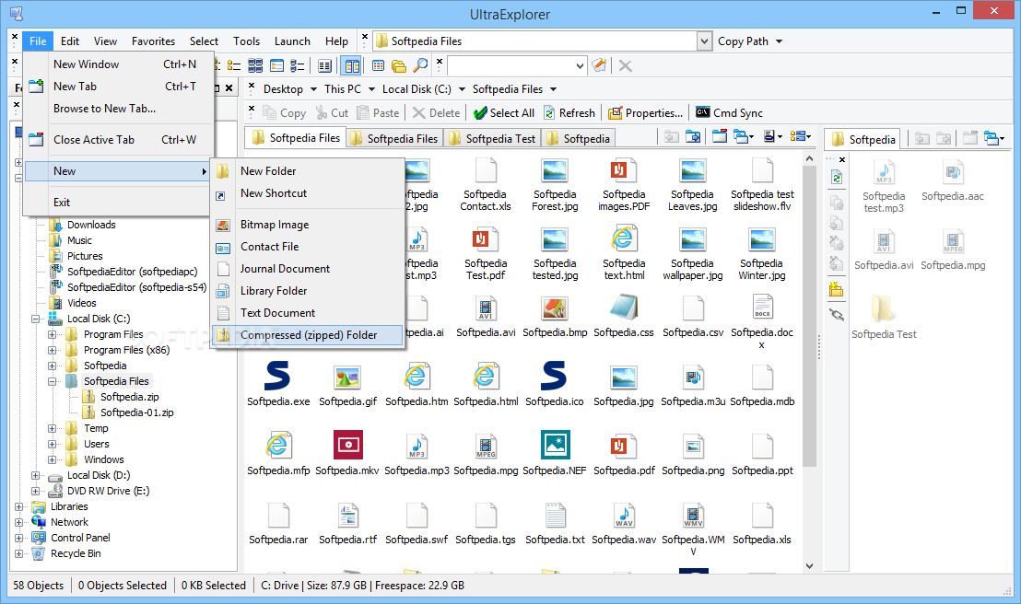Collapse the Local Disk (C:) tree node
The height and width of the screenshot is (604, 1021).
[36, 319]
